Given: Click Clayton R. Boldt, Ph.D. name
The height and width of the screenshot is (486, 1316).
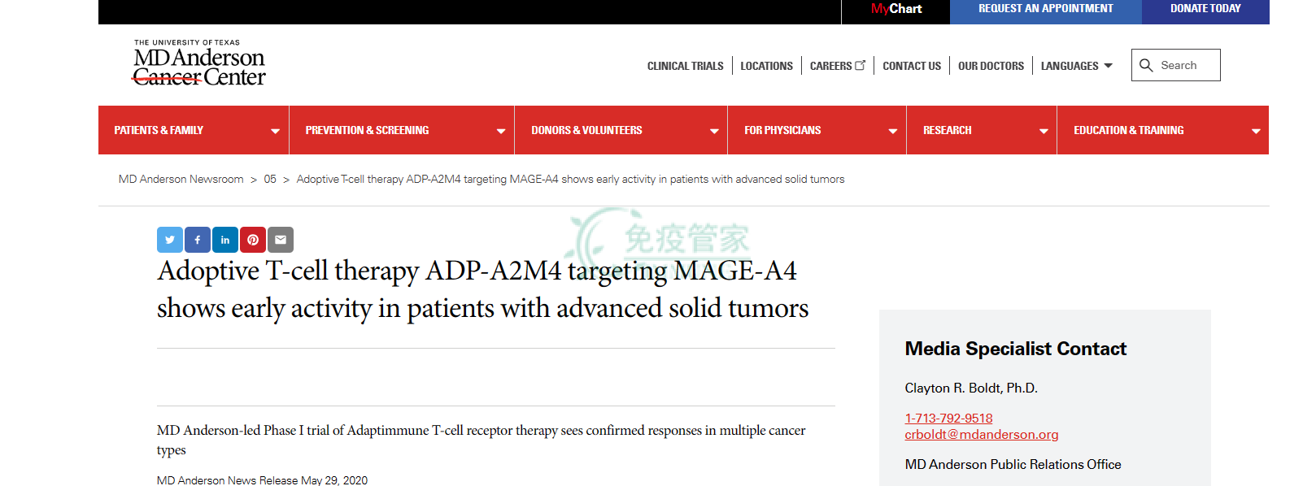Looking at the screenshot, I should (x=971, y=388).
